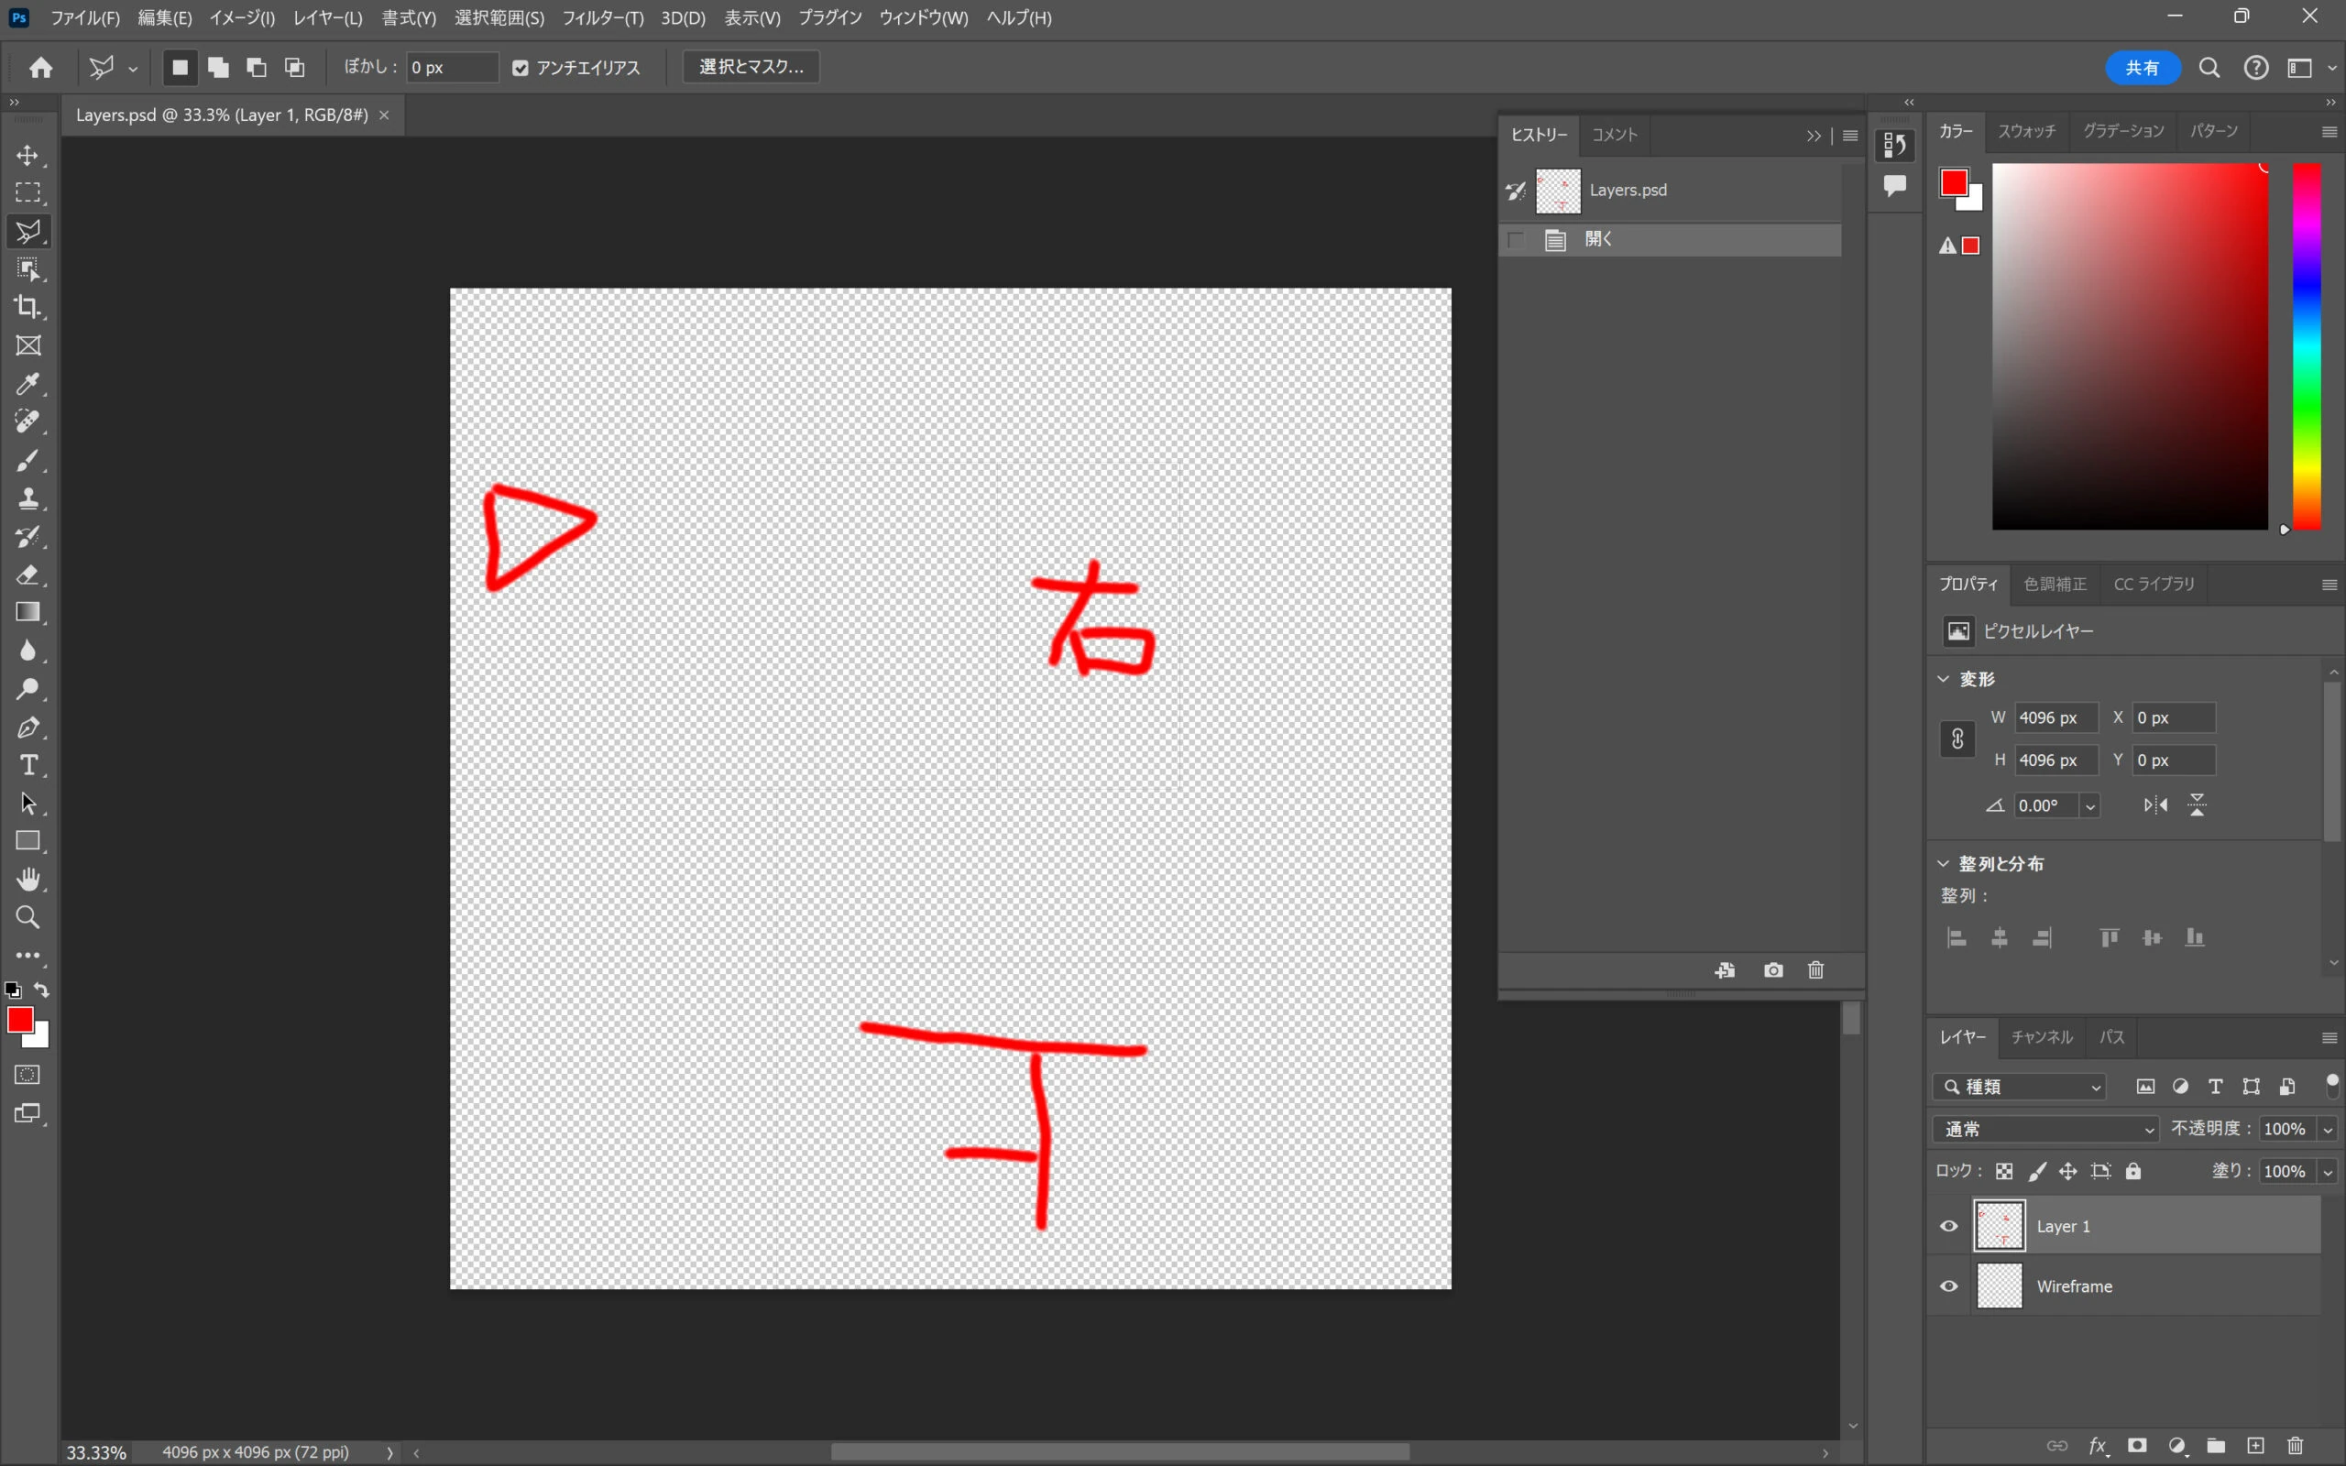Collapse the Transform section
Viewport: 2346px width, 1466px height.
pos(1943,679)
